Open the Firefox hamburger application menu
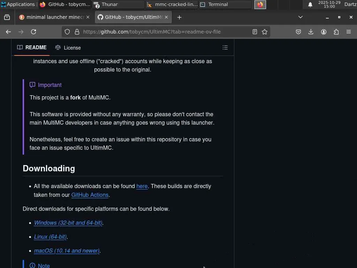Screen dimensions: 357x268 click(349, 32)
